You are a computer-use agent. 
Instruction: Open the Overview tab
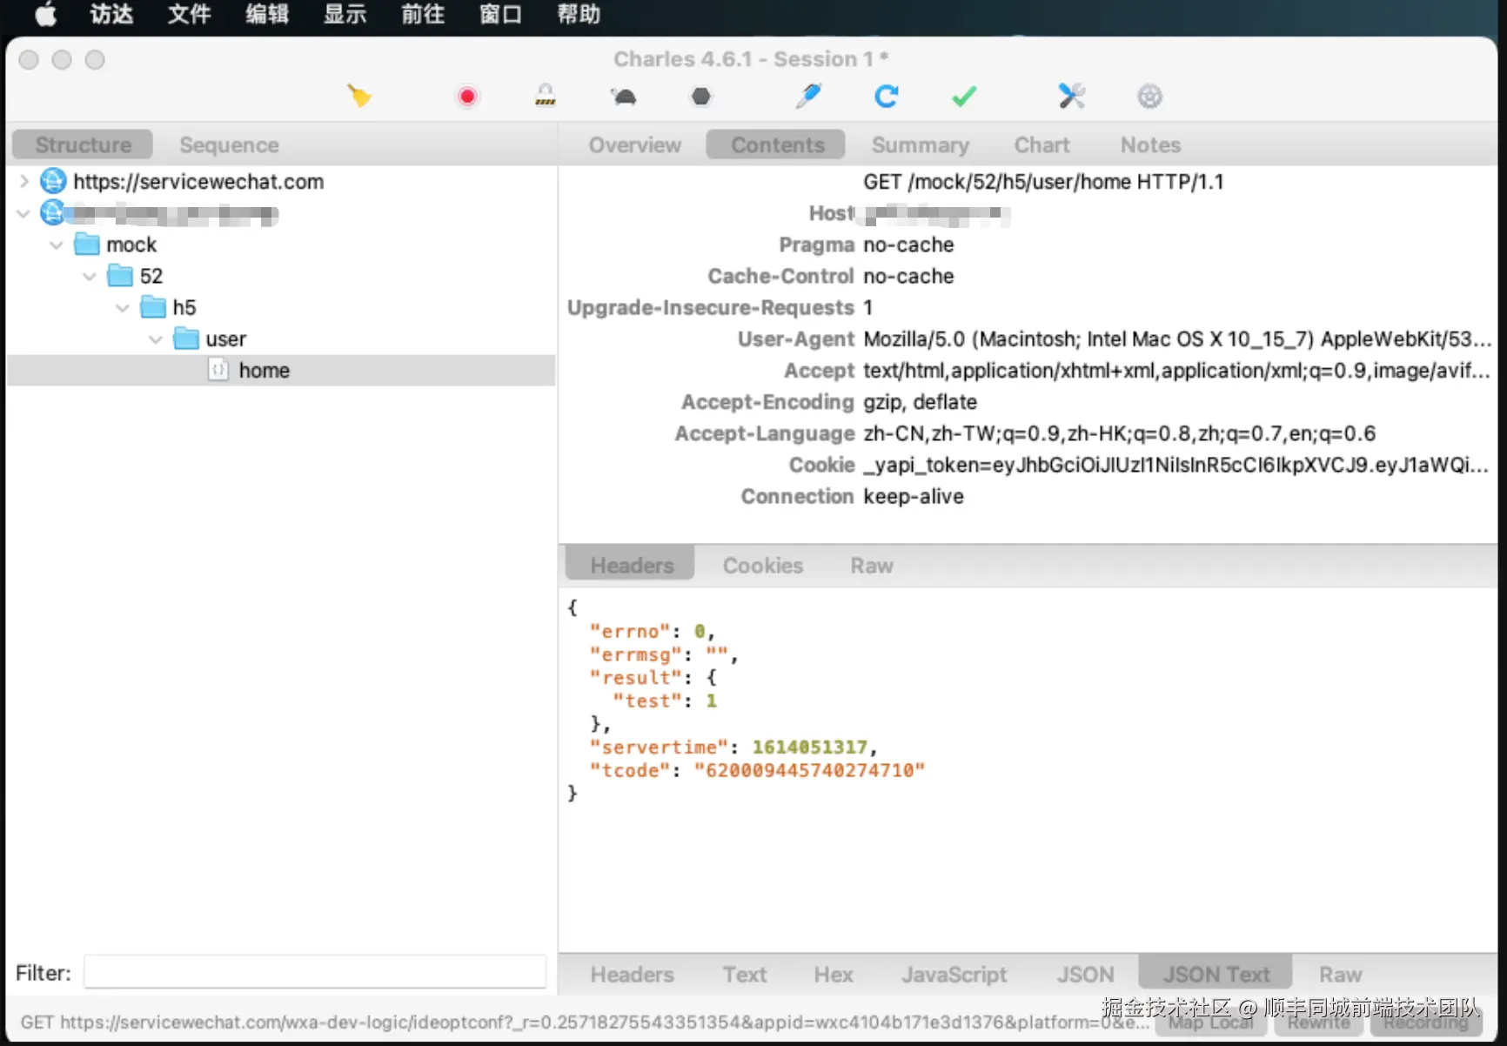pos(634,144)
